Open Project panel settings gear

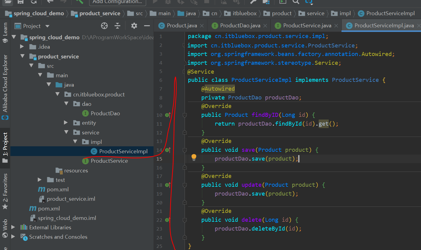134,26
